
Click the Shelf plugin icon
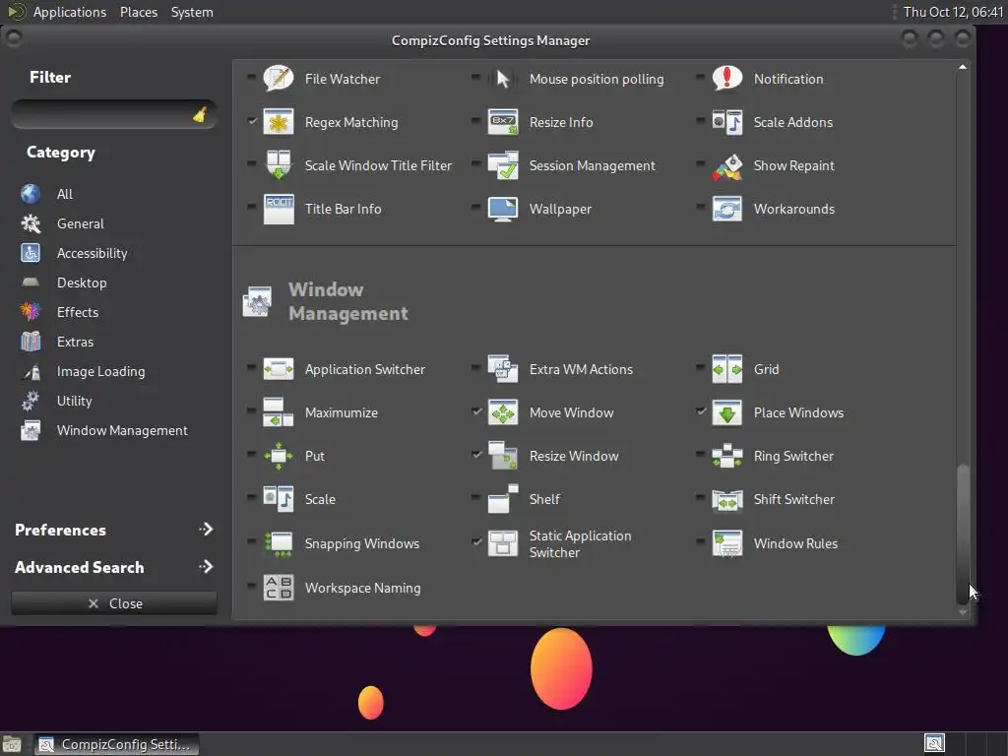(503, 499)
